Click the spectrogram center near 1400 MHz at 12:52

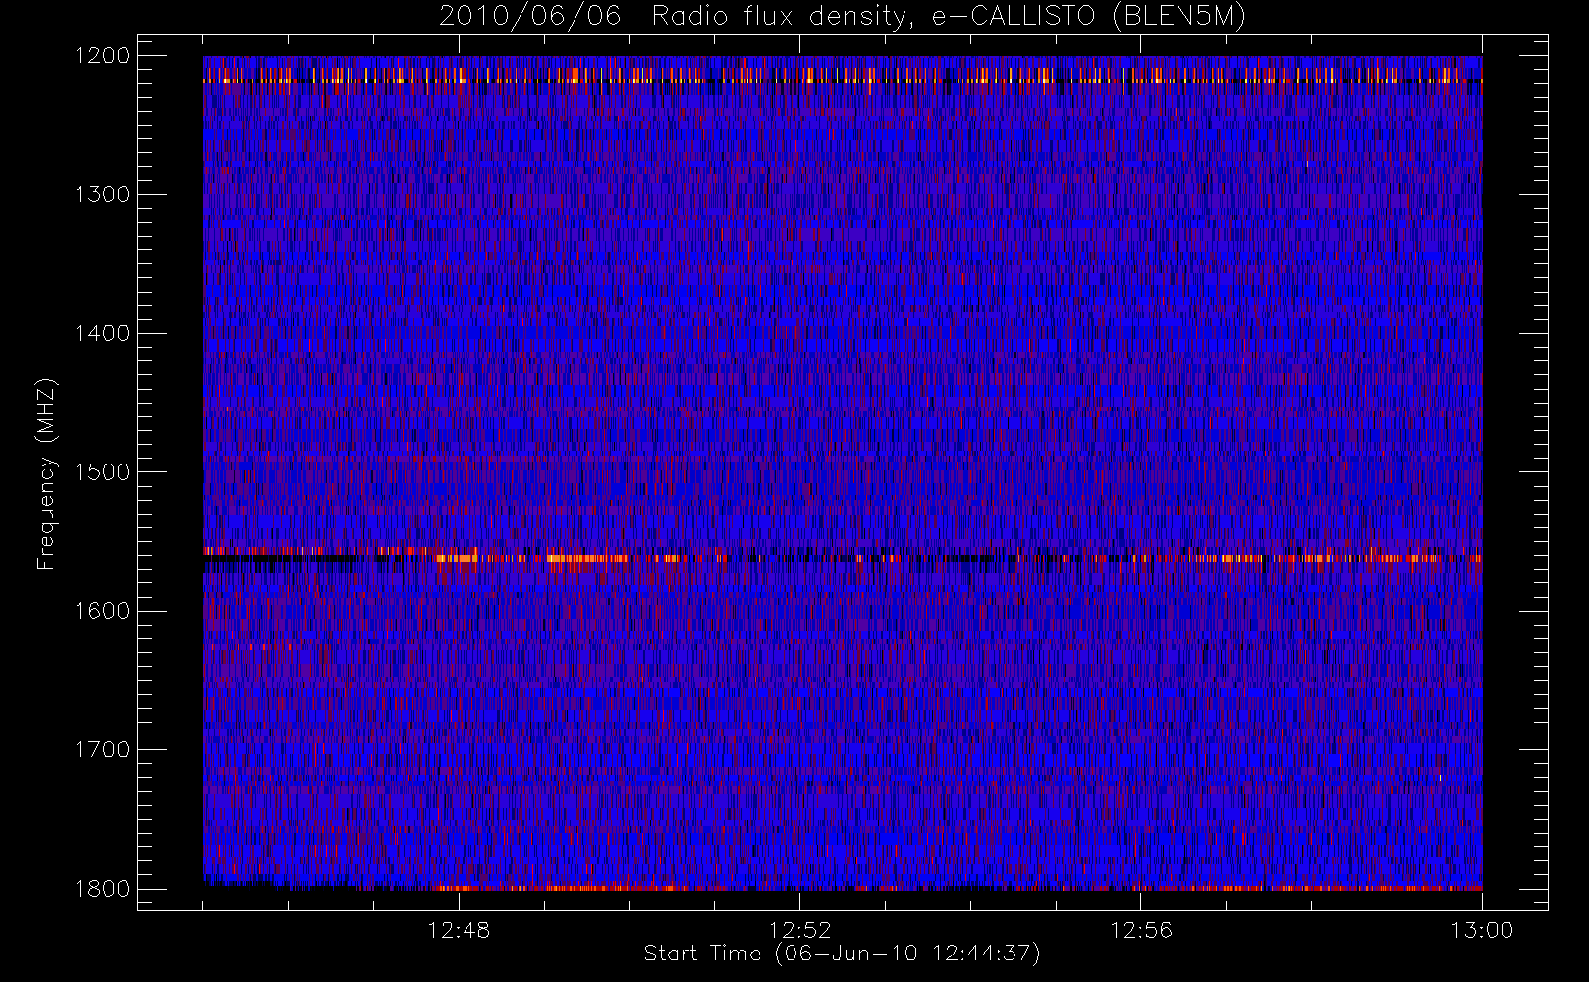pos(799,333)
